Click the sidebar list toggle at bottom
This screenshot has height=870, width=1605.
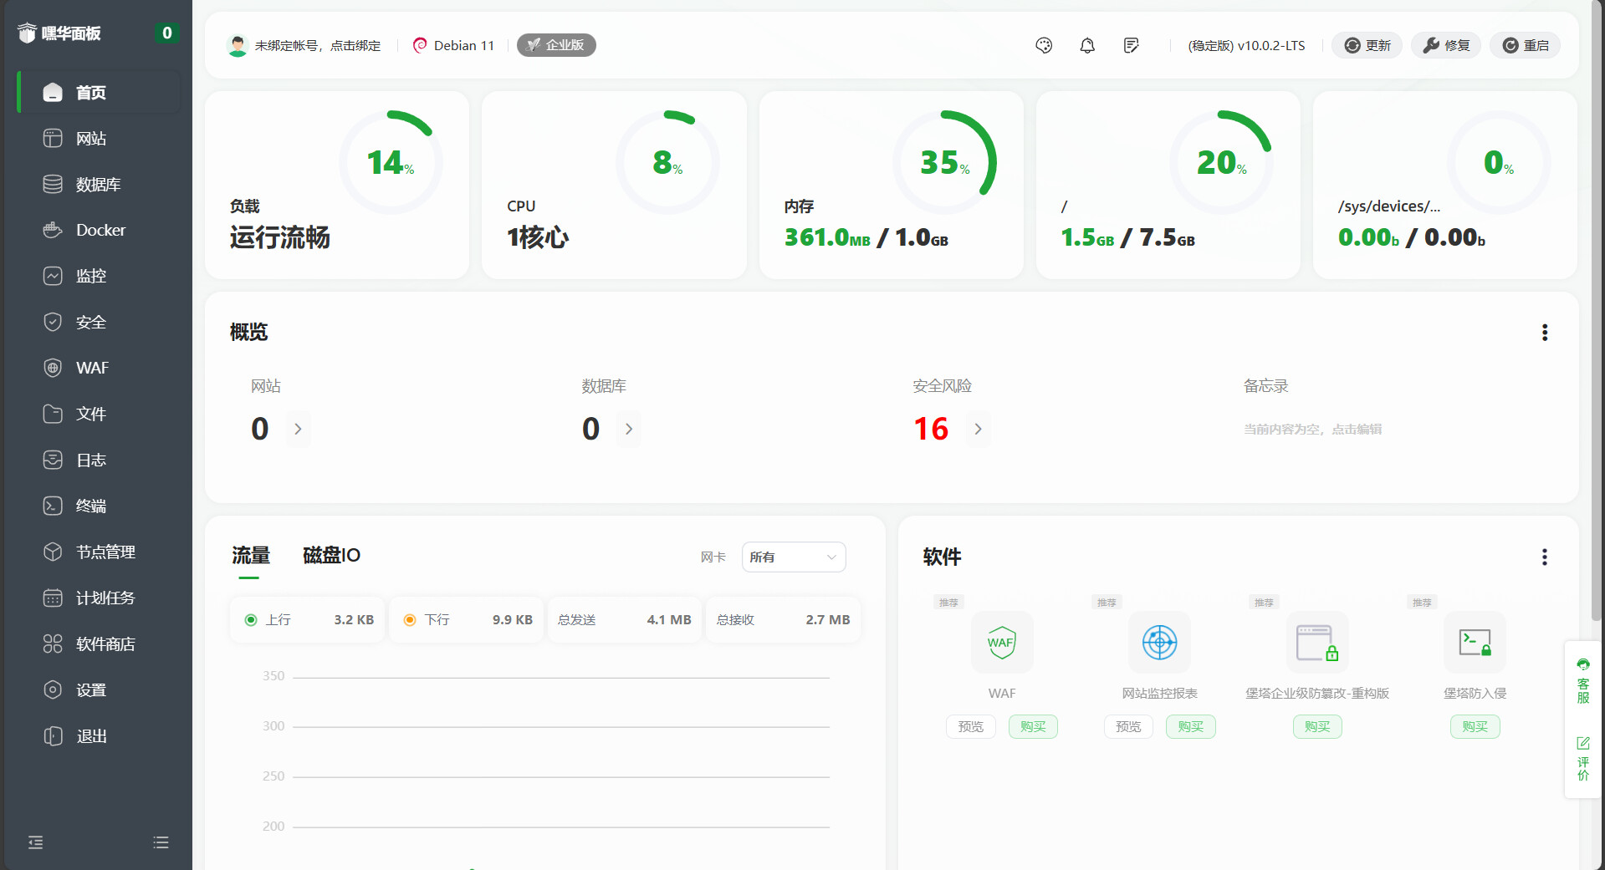coord(161,842)
